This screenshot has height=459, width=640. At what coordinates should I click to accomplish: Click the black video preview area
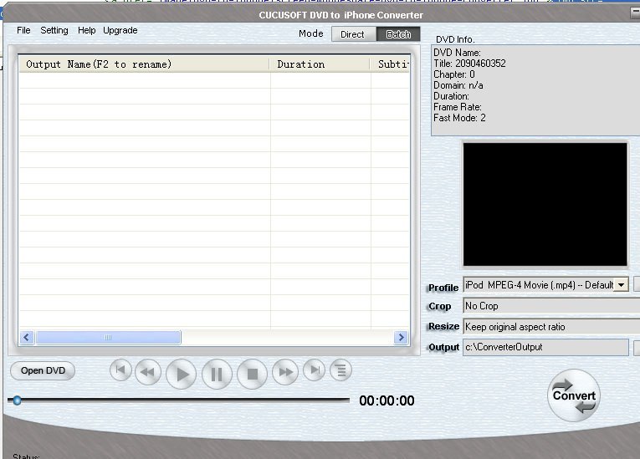(x=545, y=204)
